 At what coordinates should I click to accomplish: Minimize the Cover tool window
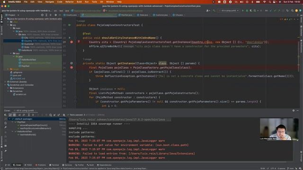coord(298,110)
